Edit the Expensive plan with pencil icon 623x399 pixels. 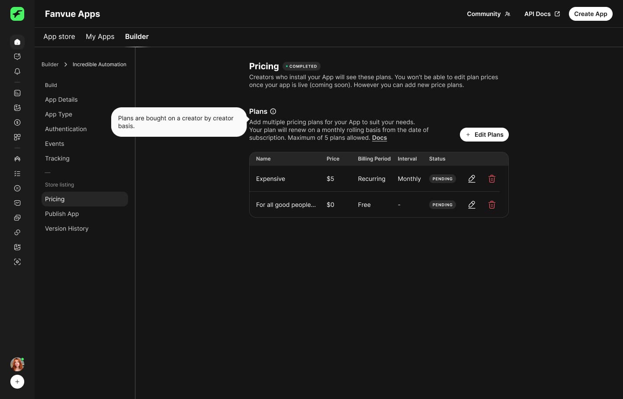coord(472,179)
